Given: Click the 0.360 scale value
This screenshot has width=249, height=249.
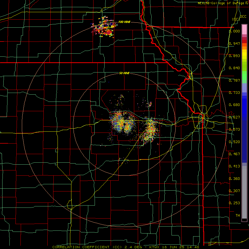Looking at the screenshot, I should click(x=234, y=179).
